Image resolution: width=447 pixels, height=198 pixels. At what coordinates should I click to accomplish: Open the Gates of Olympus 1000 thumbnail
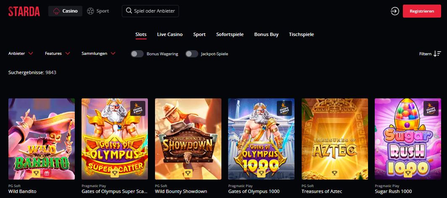(x=261, y=139)
